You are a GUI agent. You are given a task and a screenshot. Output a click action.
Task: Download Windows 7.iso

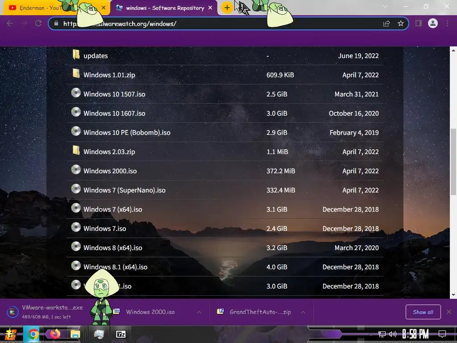point(104,229)
